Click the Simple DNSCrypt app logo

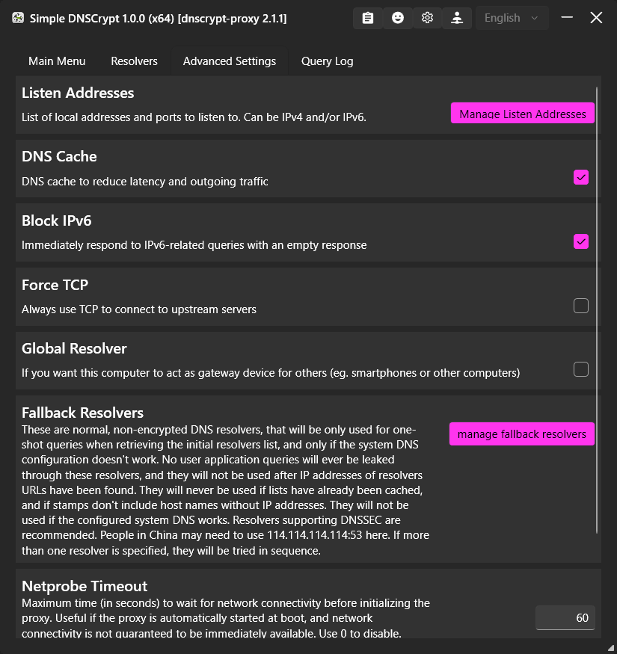coord(18,18)
